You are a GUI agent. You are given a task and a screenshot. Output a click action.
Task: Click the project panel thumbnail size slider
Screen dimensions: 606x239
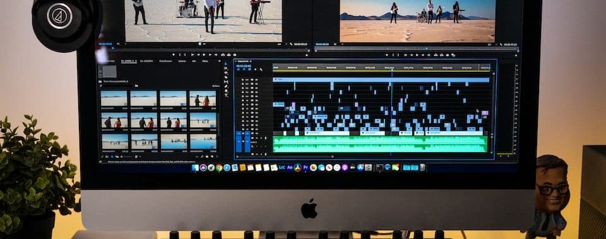tap(127, 157)
